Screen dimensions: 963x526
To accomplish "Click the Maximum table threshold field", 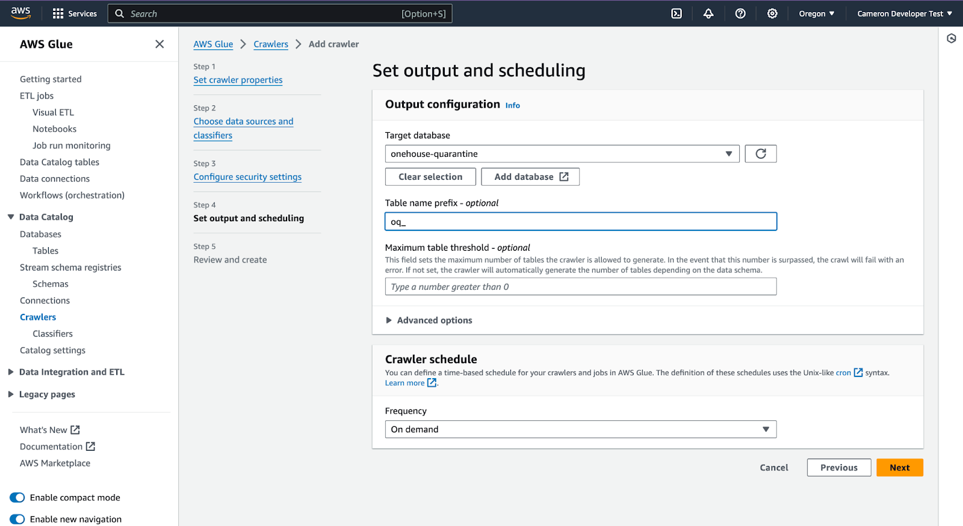I will click(x=581, y=287).
